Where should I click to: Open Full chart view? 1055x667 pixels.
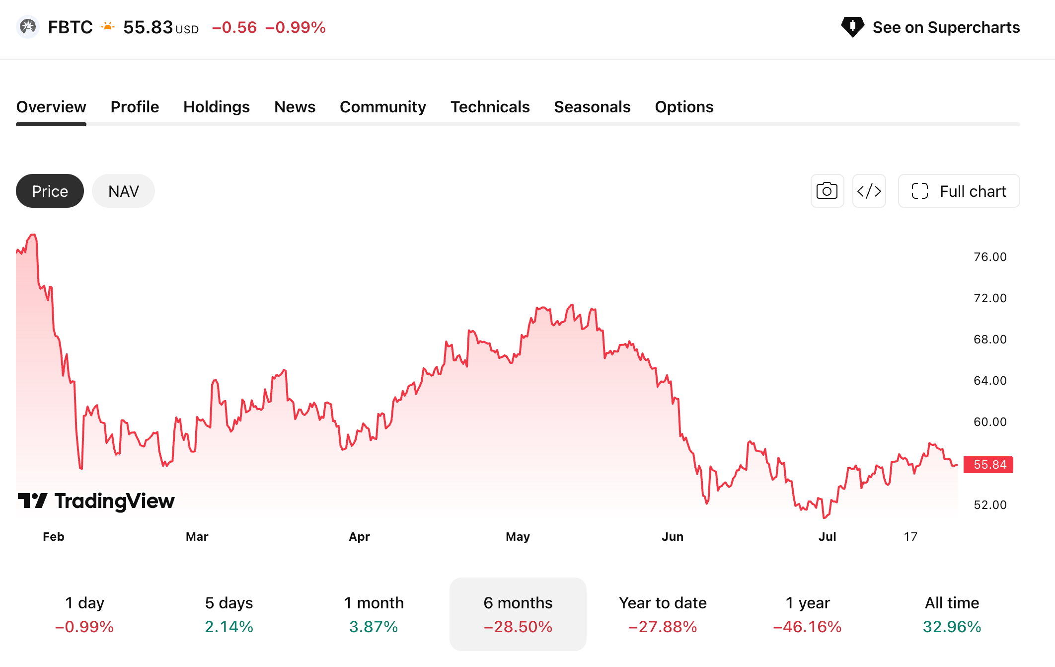pos(959,191)
